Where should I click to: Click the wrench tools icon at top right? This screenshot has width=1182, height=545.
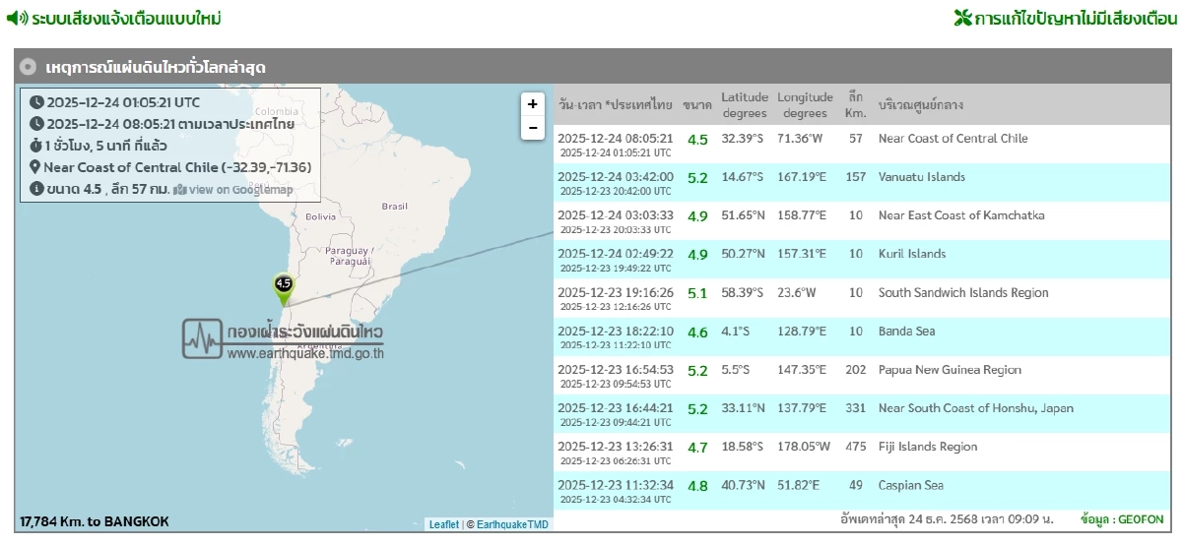pos(962,19)
